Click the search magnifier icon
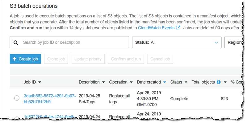The height and width of the screenshot is (123, 247). tap(16, 43)
